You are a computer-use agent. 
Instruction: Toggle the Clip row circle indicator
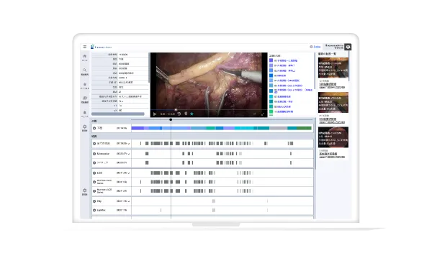pyautogui.click(x=94, y=201)
